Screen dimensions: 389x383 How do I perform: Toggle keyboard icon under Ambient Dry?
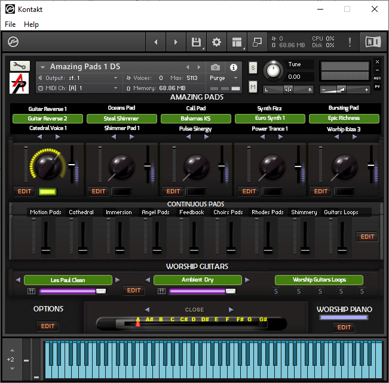161,291
